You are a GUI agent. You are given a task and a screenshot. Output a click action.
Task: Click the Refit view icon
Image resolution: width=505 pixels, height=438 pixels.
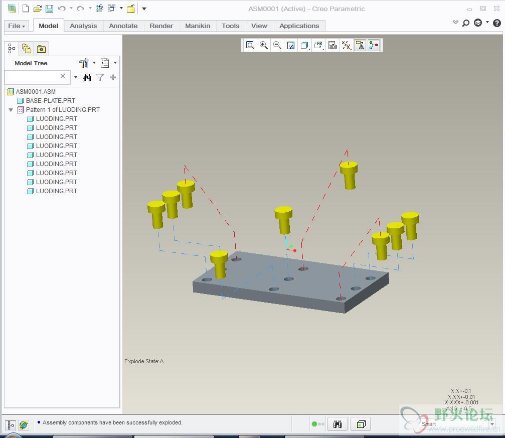coord(250,45)
